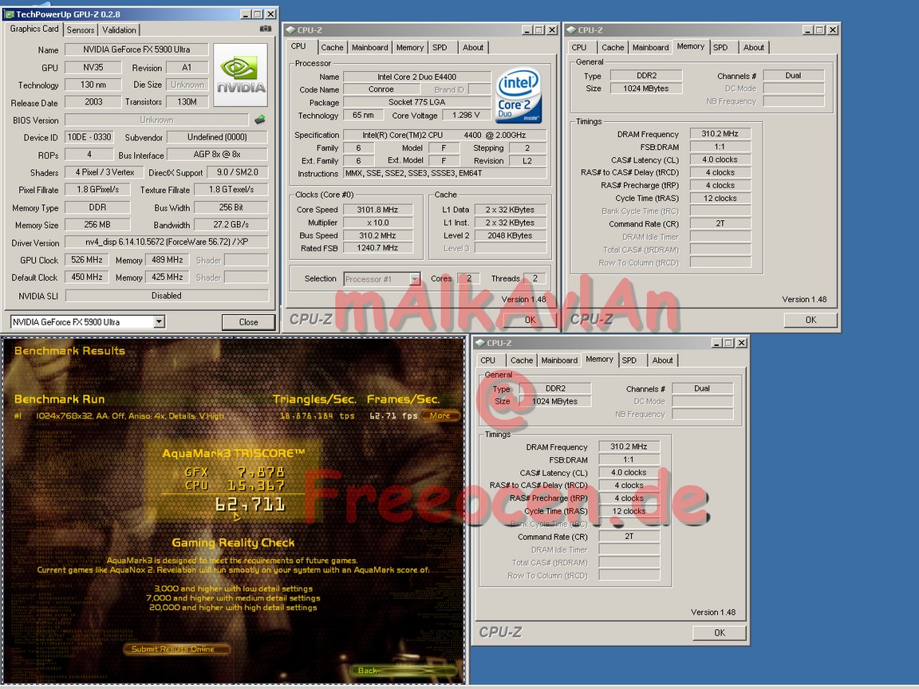Click title icon of top-right CPU-Z Memory window

point(571,30)
